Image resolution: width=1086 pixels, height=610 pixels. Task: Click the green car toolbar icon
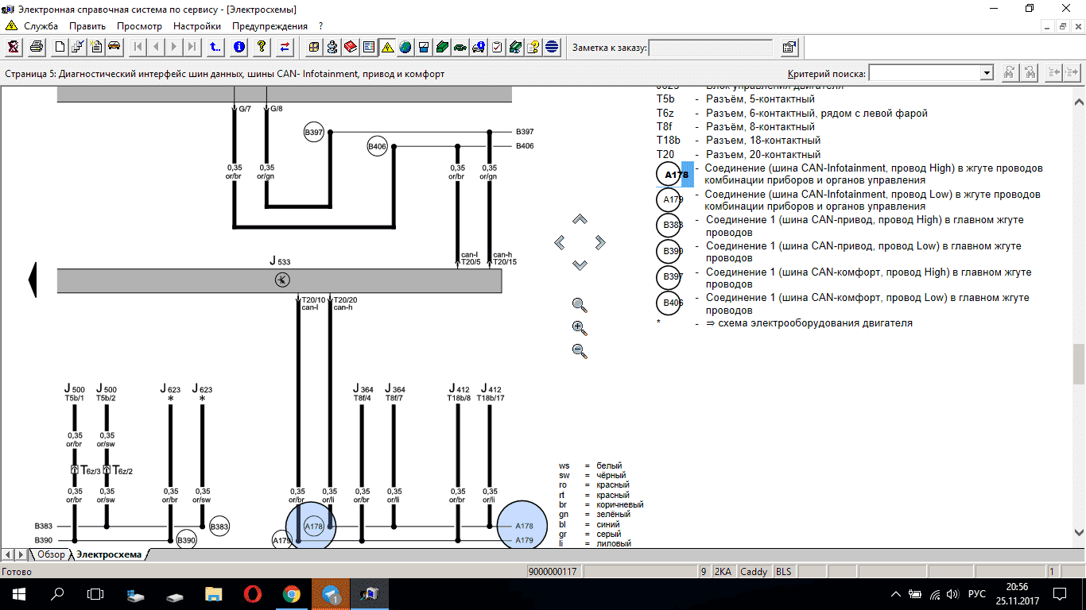[x=460, y=47]
